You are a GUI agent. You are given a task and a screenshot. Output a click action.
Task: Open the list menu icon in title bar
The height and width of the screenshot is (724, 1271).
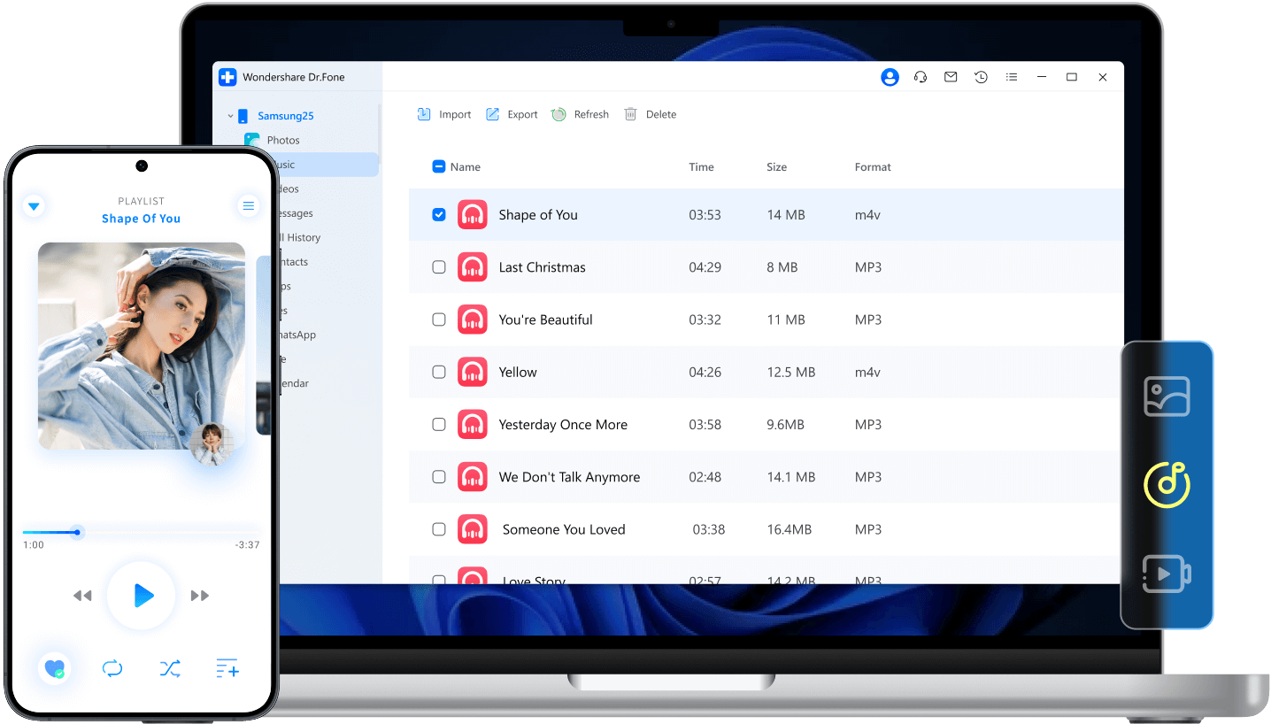[1012, 77]
